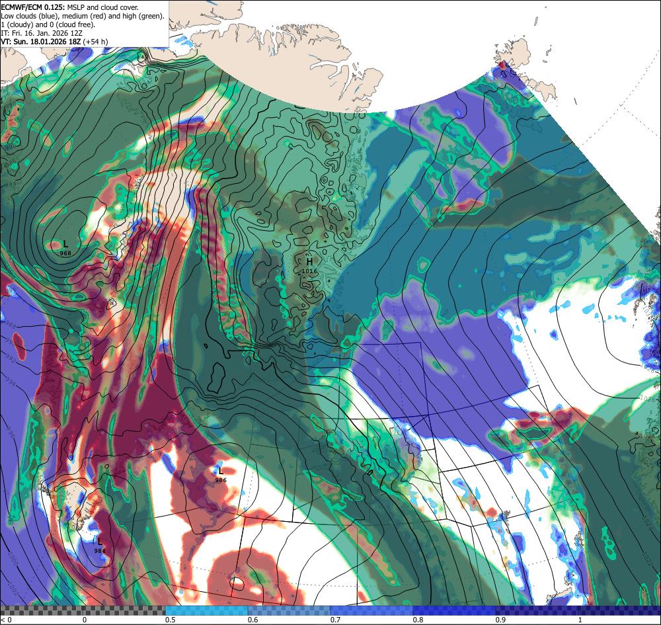The image size is (661, 625).
Task: Click the L 986 low pressure center
Action: click(x=221, y=474)
